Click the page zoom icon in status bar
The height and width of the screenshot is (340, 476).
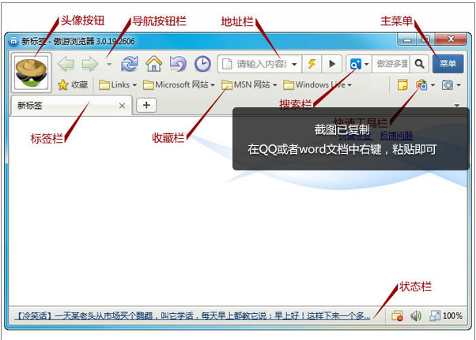coord(435,316)
